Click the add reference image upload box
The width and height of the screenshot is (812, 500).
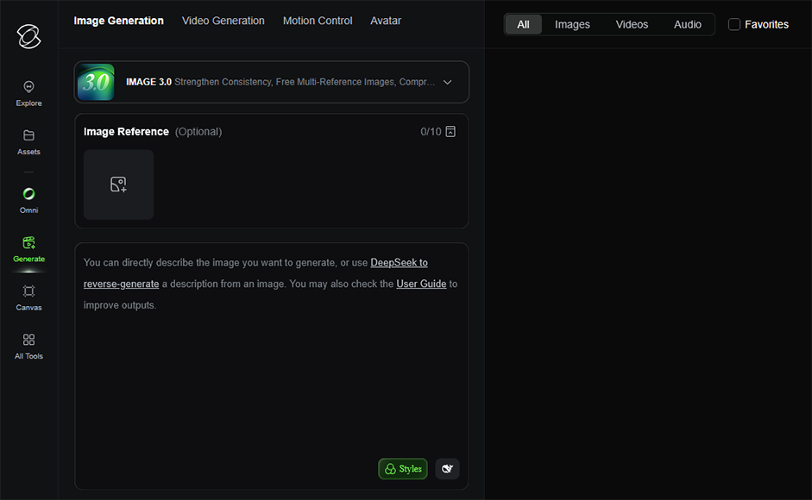click(x=118, y=184)
